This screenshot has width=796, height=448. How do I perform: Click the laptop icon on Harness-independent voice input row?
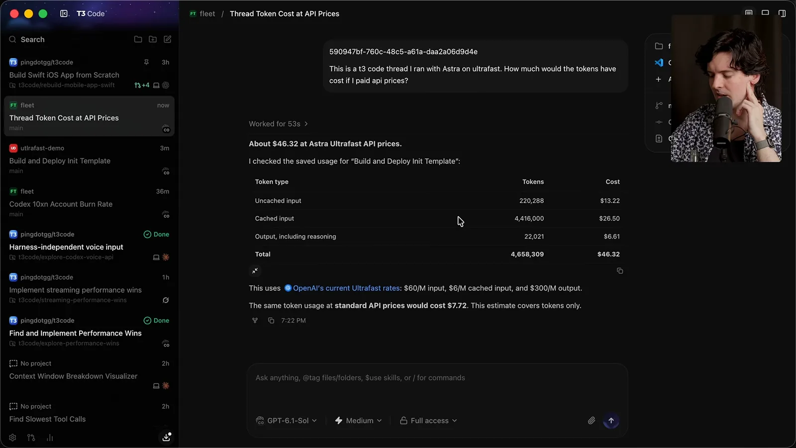pyautogui.click(x=156, y=257)
